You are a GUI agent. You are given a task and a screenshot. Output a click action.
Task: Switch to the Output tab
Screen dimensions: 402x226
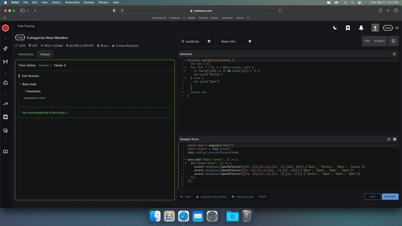coord(45,54)
